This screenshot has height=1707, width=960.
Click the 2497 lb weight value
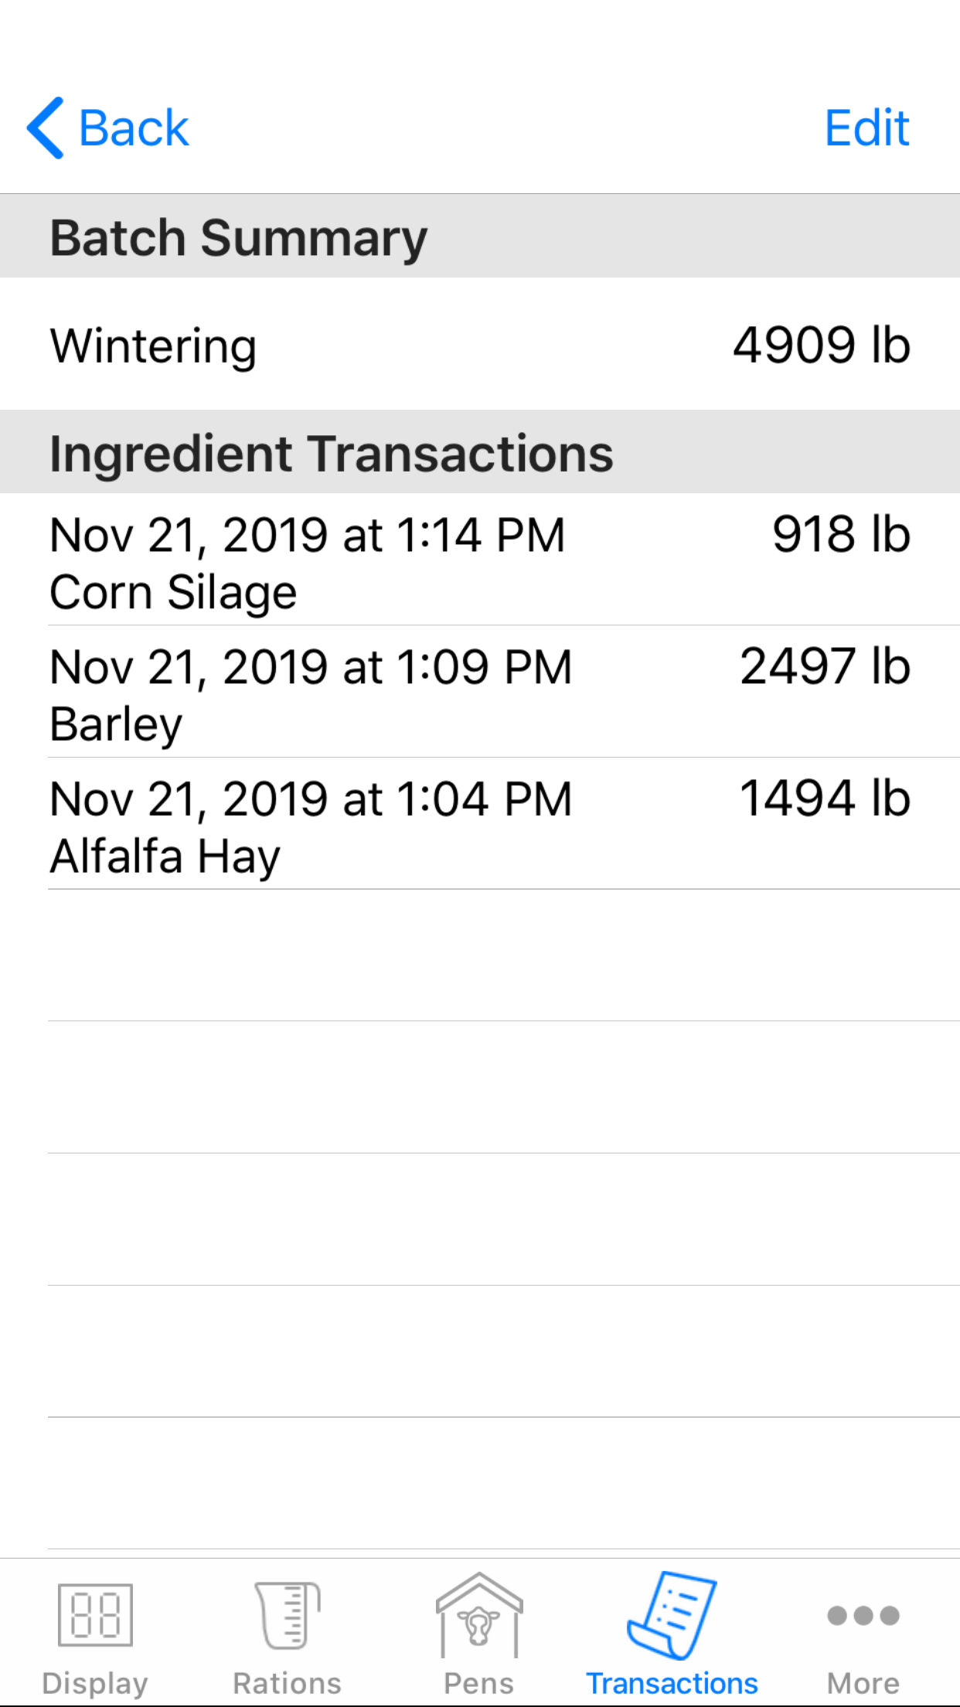click(x=825, y=666)
